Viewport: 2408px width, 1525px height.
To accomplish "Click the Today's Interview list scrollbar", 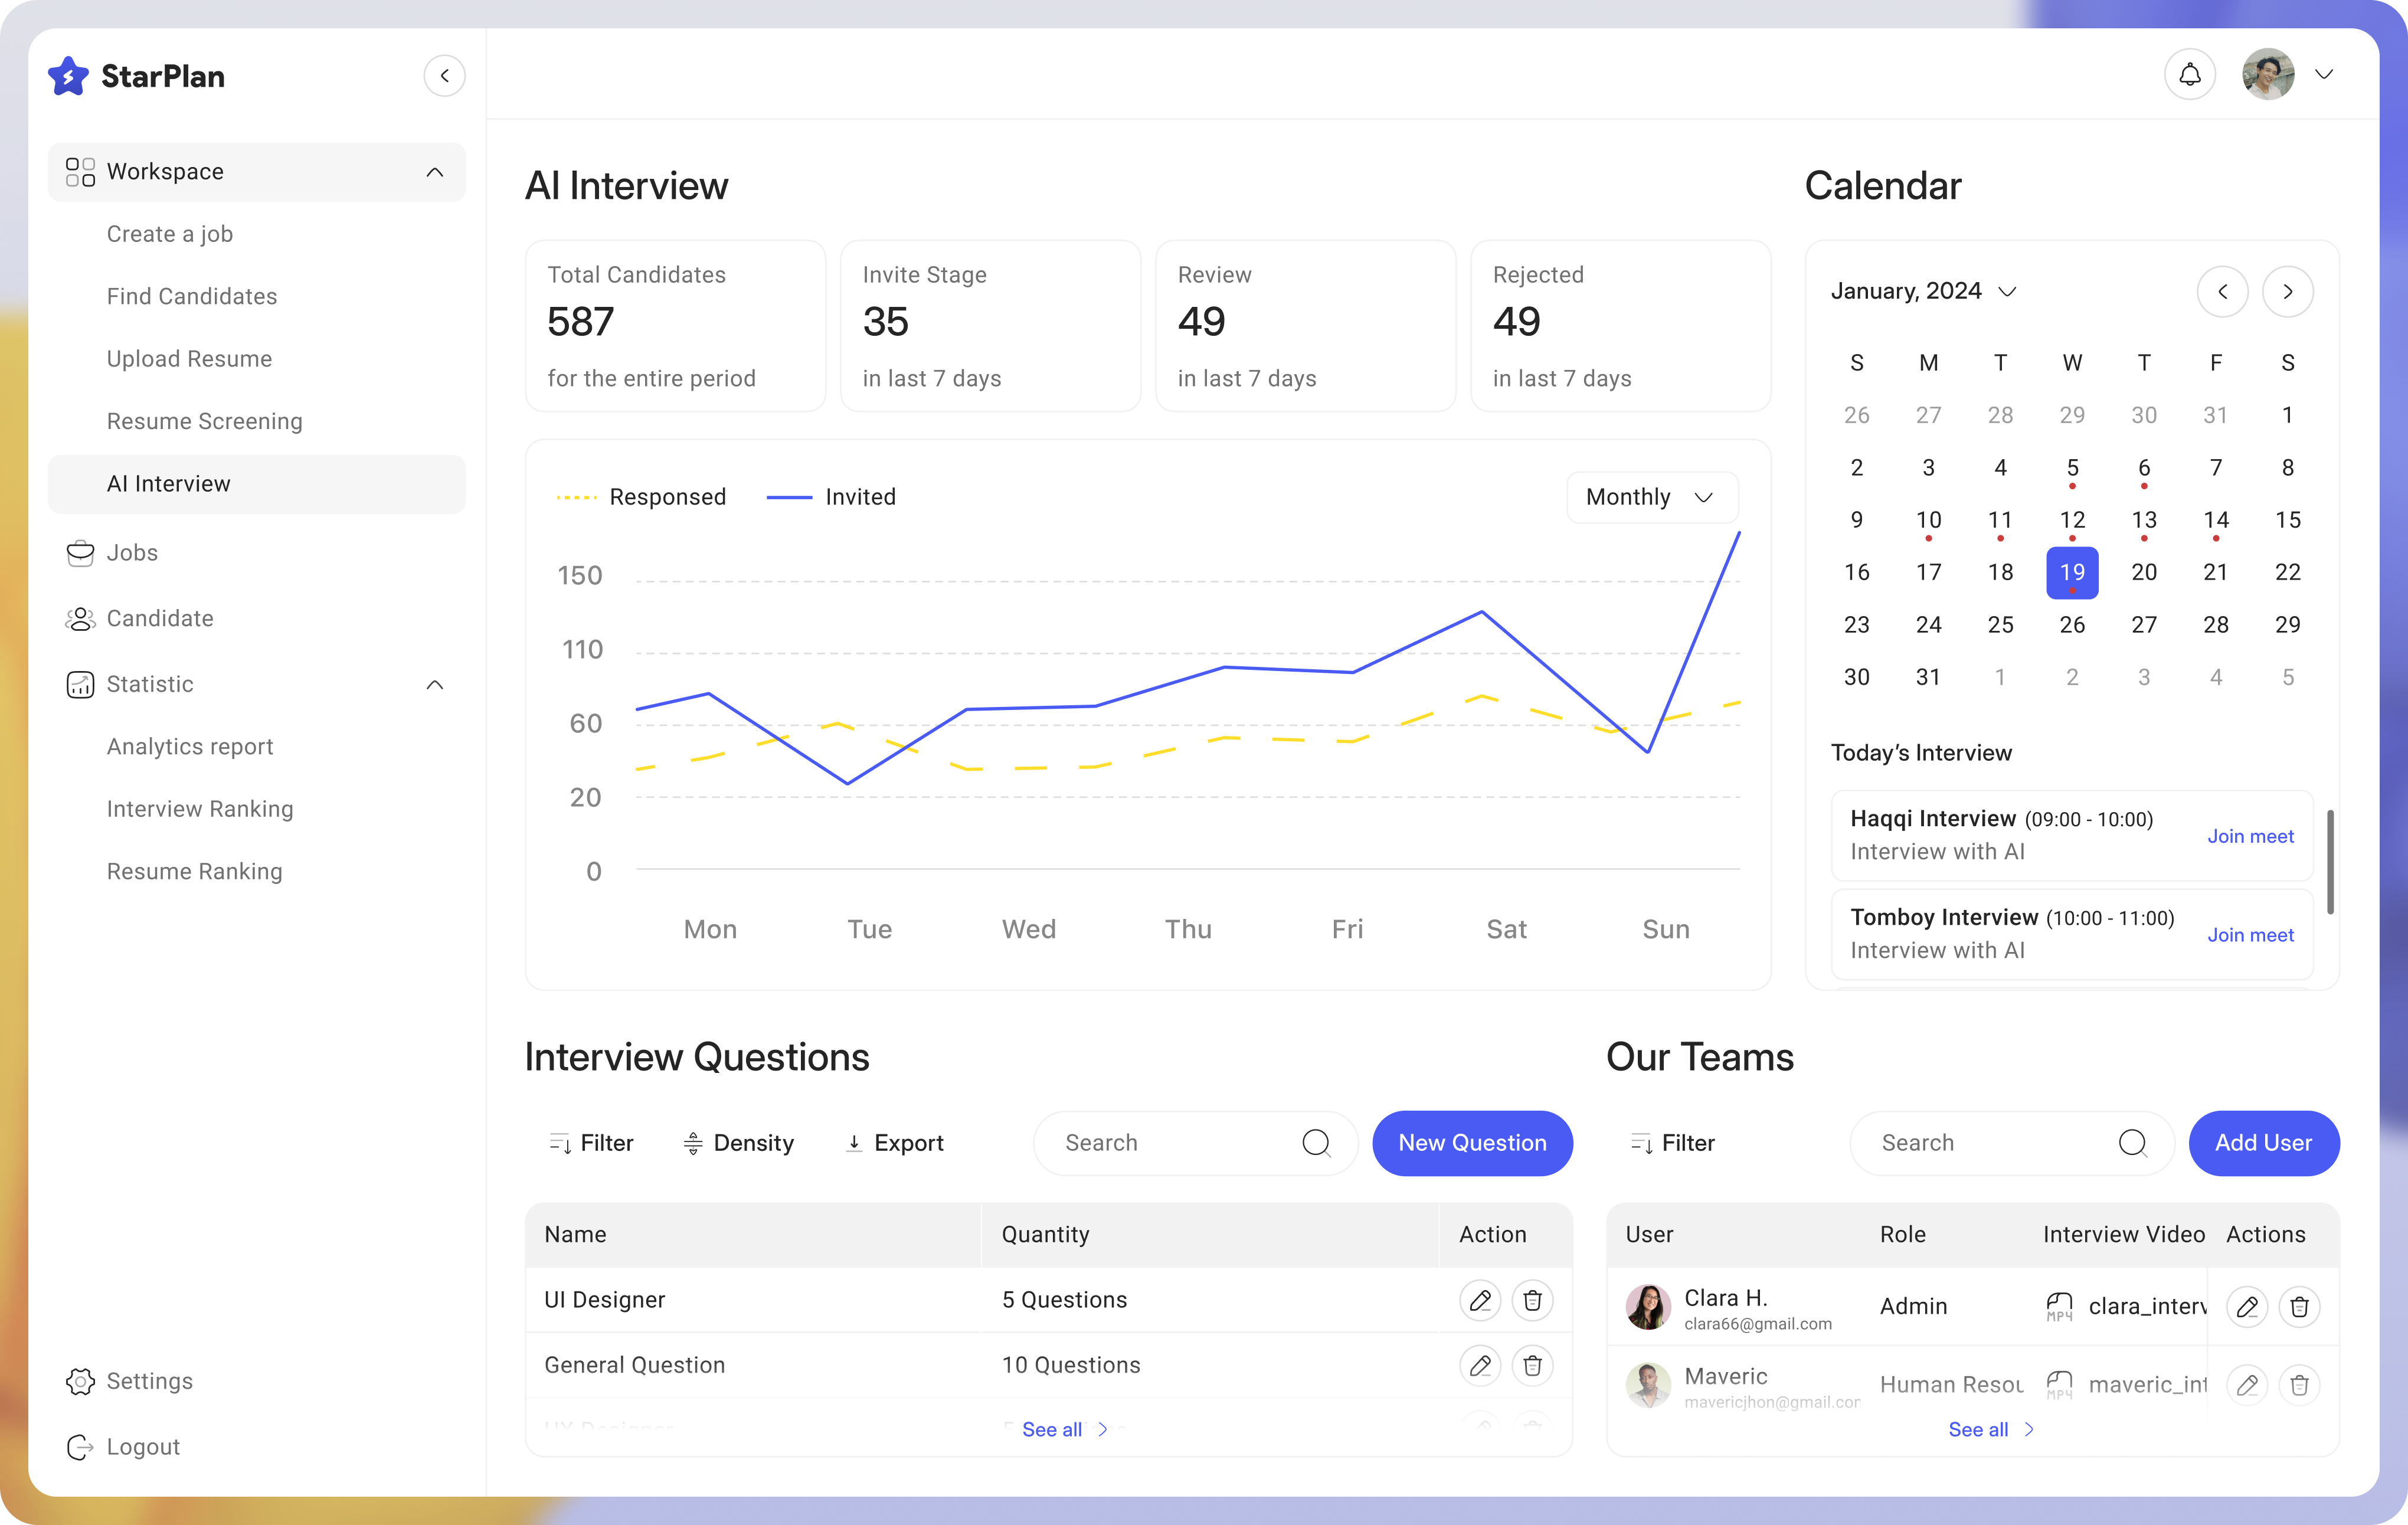I will click(2330, 862).
